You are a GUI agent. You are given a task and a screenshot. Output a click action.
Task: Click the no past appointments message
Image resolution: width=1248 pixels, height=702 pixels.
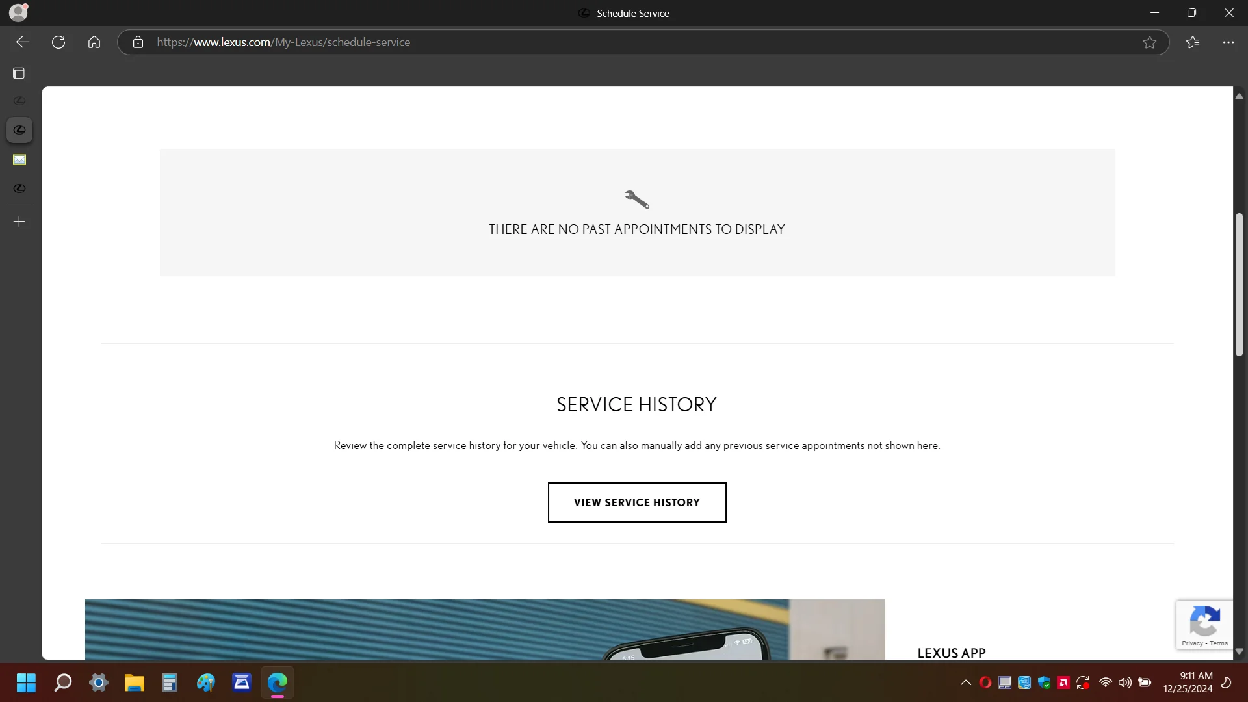point(637,229)
